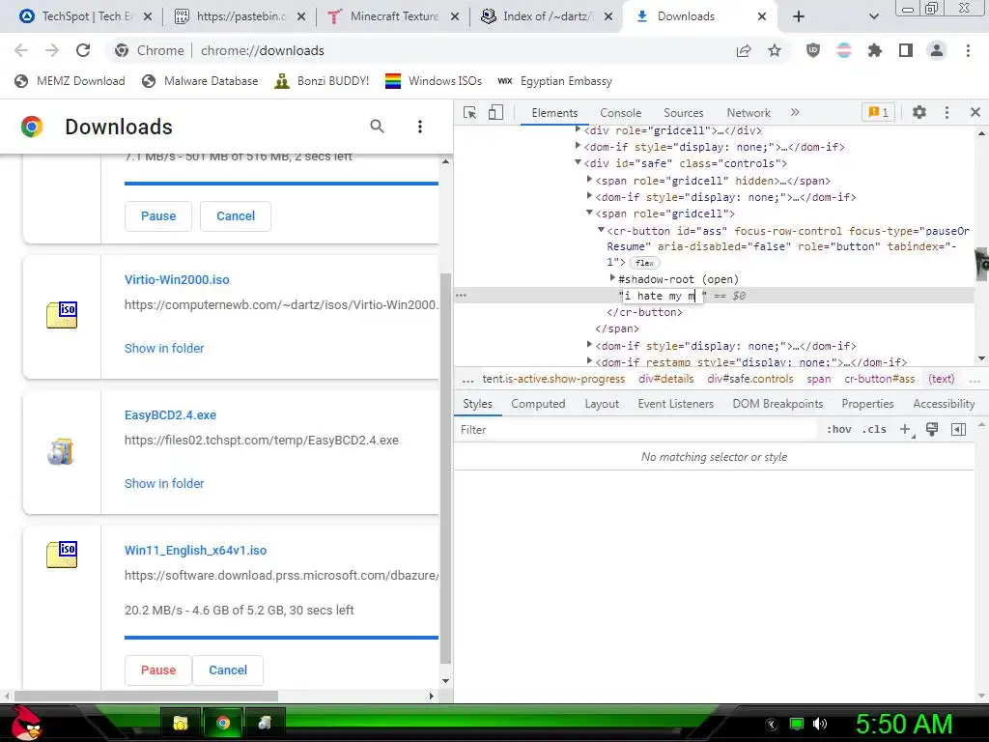989x742 pixels.
Task: Toggle the Chrome side panel icon
Action: point(906,50)
